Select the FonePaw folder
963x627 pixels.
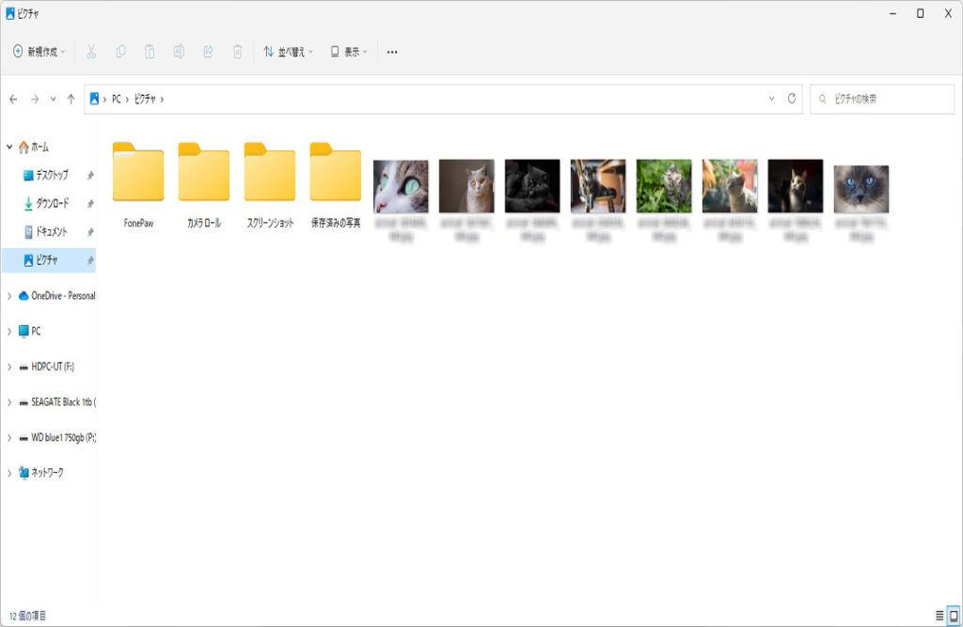138,185
